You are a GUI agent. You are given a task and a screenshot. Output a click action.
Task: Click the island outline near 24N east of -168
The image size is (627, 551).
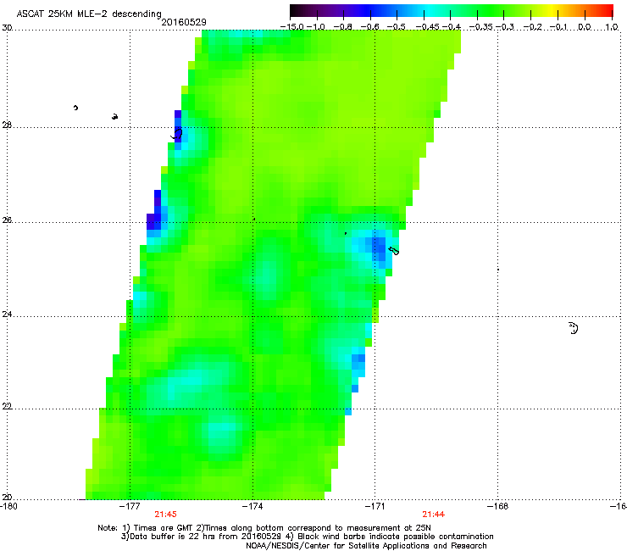point(574,328)
